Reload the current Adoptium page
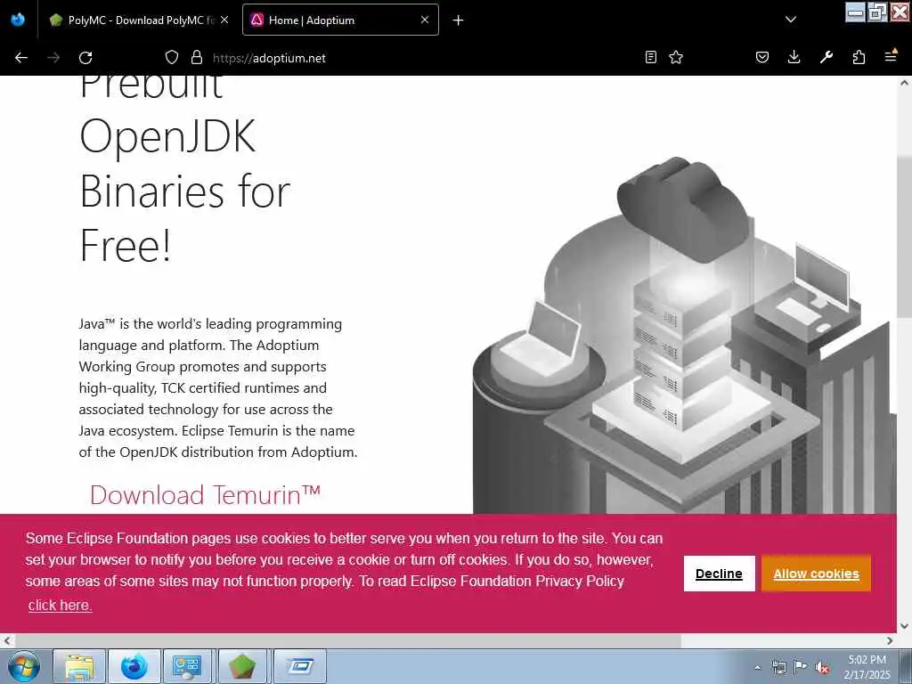Image resolution: width=912 pixels, height=684 pixels. click(85, 58)
